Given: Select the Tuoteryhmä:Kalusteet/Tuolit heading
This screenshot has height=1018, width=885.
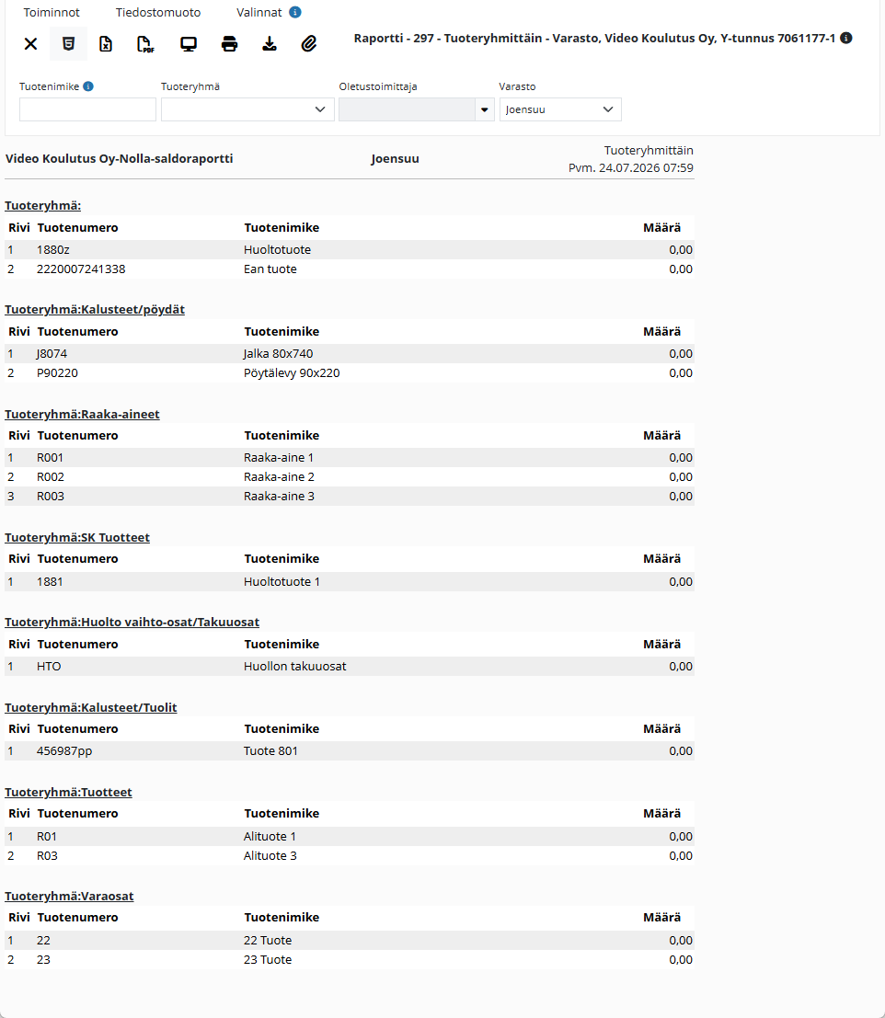Looking at the screenshot, I should click(x=91, y=708).
